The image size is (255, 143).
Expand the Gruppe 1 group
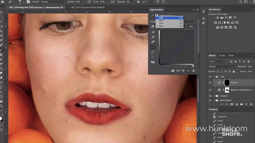point(214,96)
